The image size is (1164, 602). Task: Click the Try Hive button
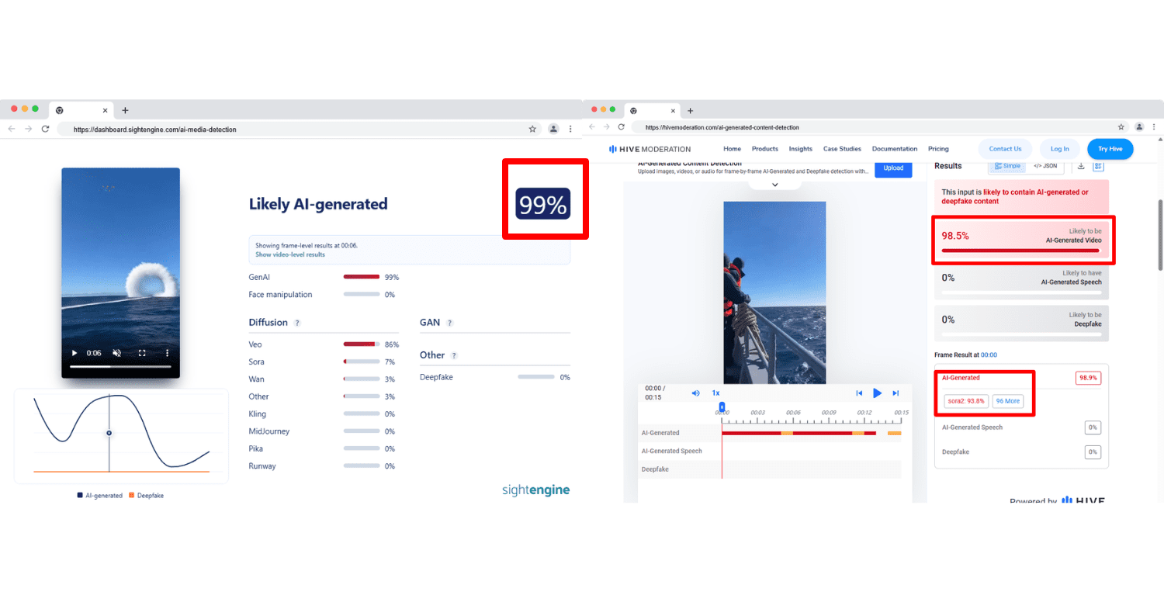[1110, 149]
